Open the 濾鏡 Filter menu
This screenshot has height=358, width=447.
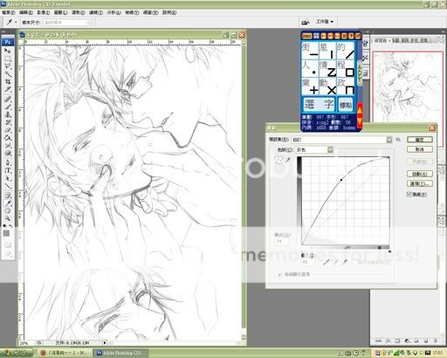point(96,12)
